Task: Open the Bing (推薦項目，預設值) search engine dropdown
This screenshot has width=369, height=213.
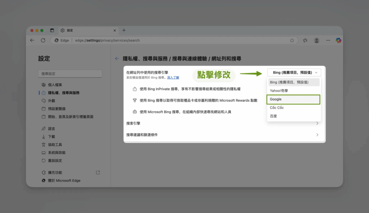Action: [294, 72]
